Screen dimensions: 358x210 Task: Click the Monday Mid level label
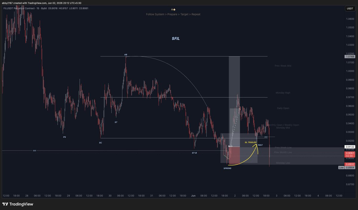click(283, 128)
